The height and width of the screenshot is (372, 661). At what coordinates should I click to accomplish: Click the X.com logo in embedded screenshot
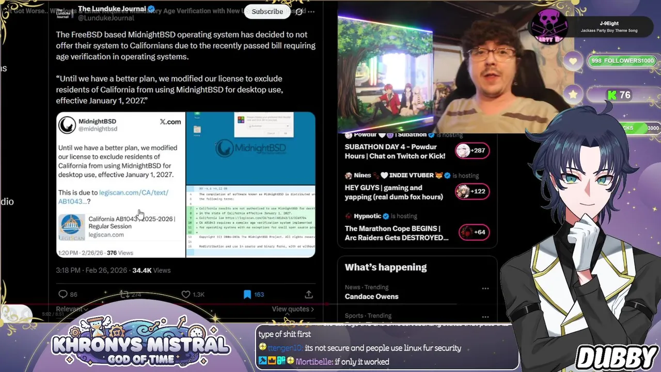click(170, 121)
